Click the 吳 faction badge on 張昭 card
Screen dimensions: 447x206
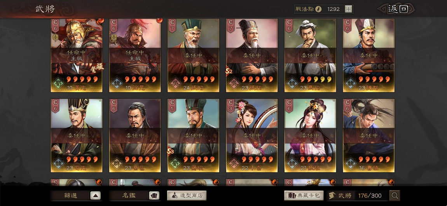175,83
